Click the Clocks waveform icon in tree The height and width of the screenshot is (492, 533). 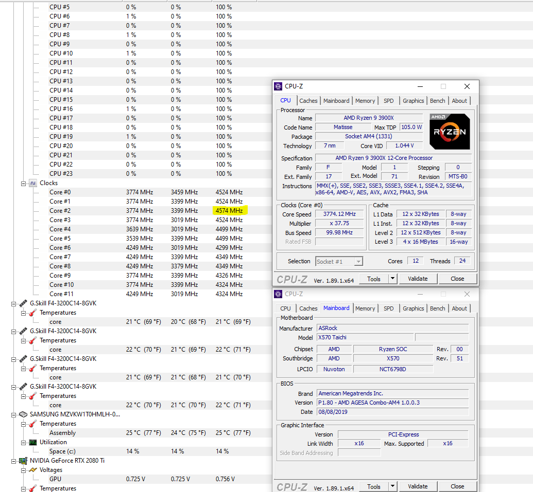[x=33, y=183]
